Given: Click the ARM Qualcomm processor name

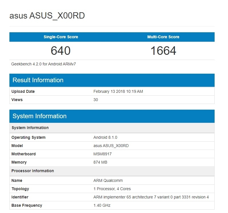Looking at the screenshot, I should point(108,180).
